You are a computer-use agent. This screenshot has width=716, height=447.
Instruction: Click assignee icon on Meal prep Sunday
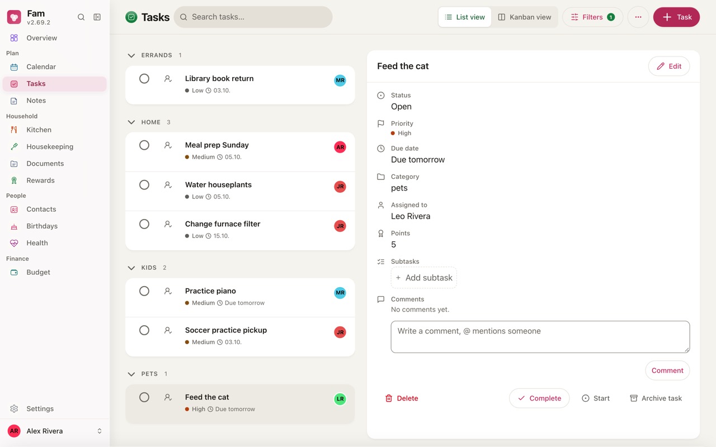(x=168, y=145)
